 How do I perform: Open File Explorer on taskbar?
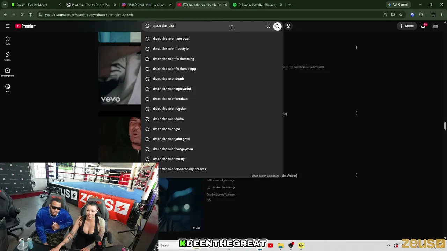(x=280, y=245)
